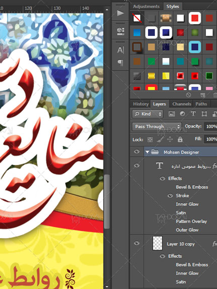217x289 pixels.
Task: Filter layers by adjustment layers icon
Action: (182, 114)
